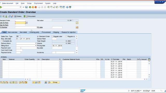Click items table scroll right arrow
The image size is (166, 93).
147,79
